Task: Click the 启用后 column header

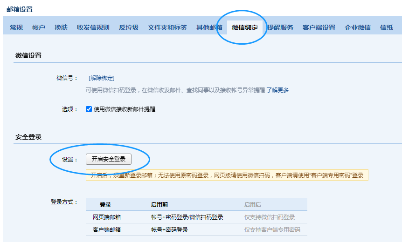Action: point(252,205)
